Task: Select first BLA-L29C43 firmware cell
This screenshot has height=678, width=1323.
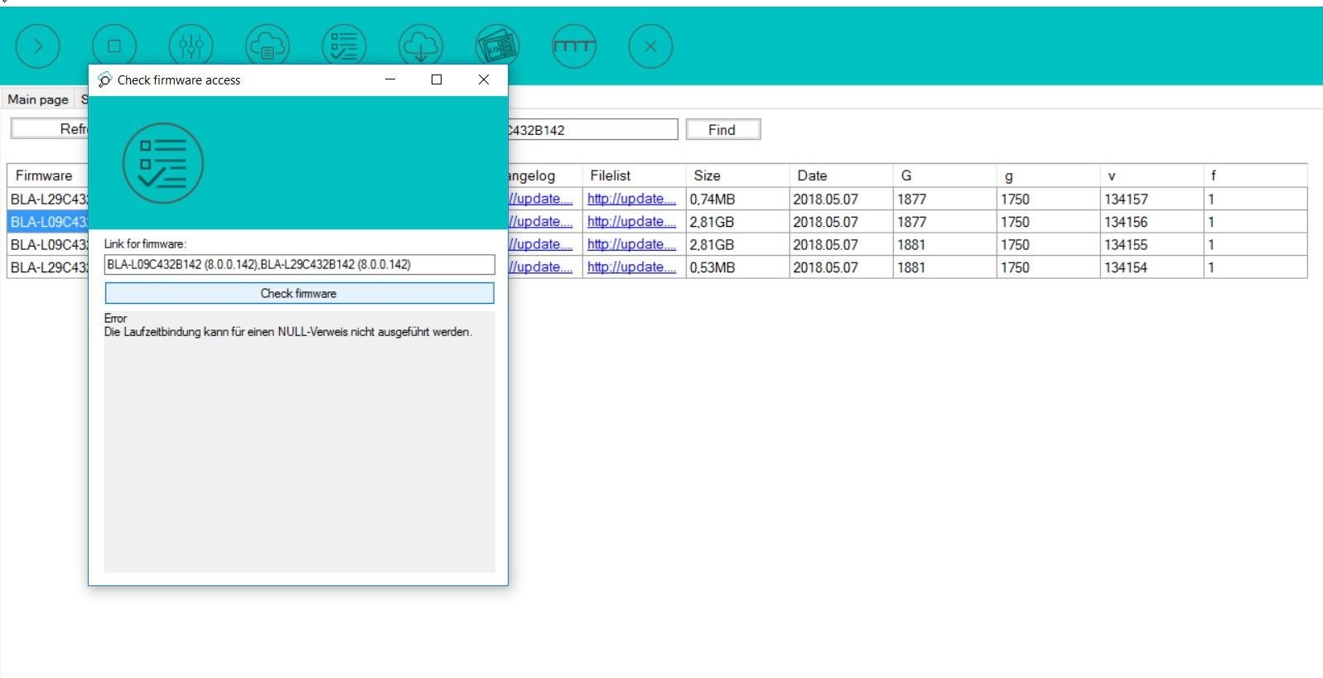Action: tap(48, 199)
